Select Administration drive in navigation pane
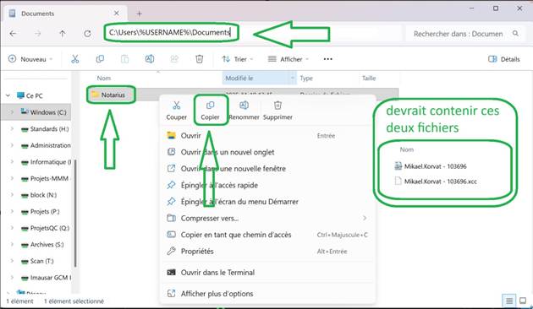533x309 pixels. [x=50, y=145]
